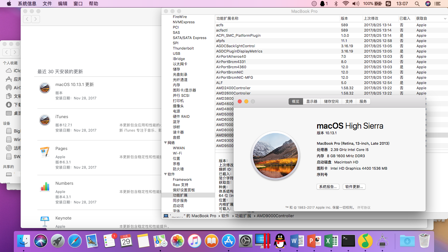Viewport: 448px width, 252px height.
Task: Open the volume control in menu bar
Action: (356, 4)
